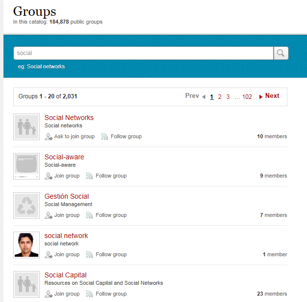The width and height of the screenshot is (307, 302).
Task: Click the 'eg: Social networks' hint text
Action: [x=41, y=67]
